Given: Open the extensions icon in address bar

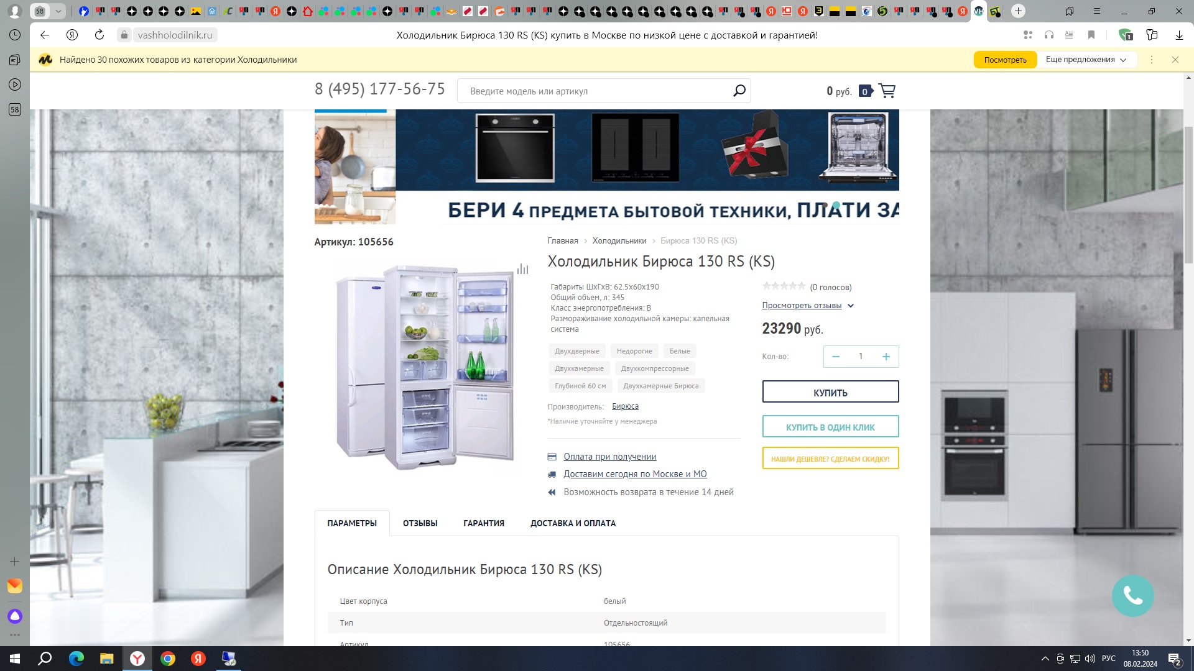Looking at the screenshot, I should 1028,35.
